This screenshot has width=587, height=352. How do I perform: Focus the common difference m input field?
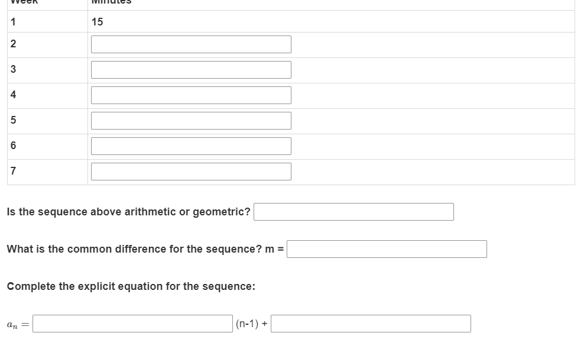coord(386,249)
